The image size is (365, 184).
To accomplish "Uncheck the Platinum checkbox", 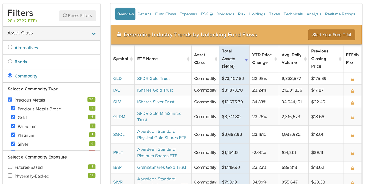I will [x=13, y=135].
